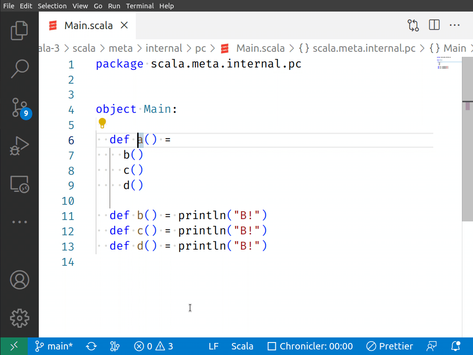The height and width of the screenshot is (355, 473).
Task: Click the Open Changes compare icon
Action: point(413,25)
